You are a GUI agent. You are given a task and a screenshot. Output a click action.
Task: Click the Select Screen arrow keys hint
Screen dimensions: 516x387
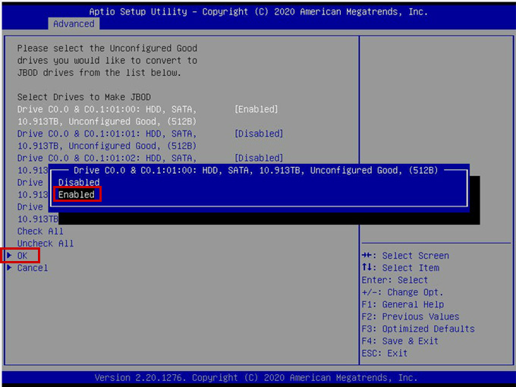click(405, 256)
